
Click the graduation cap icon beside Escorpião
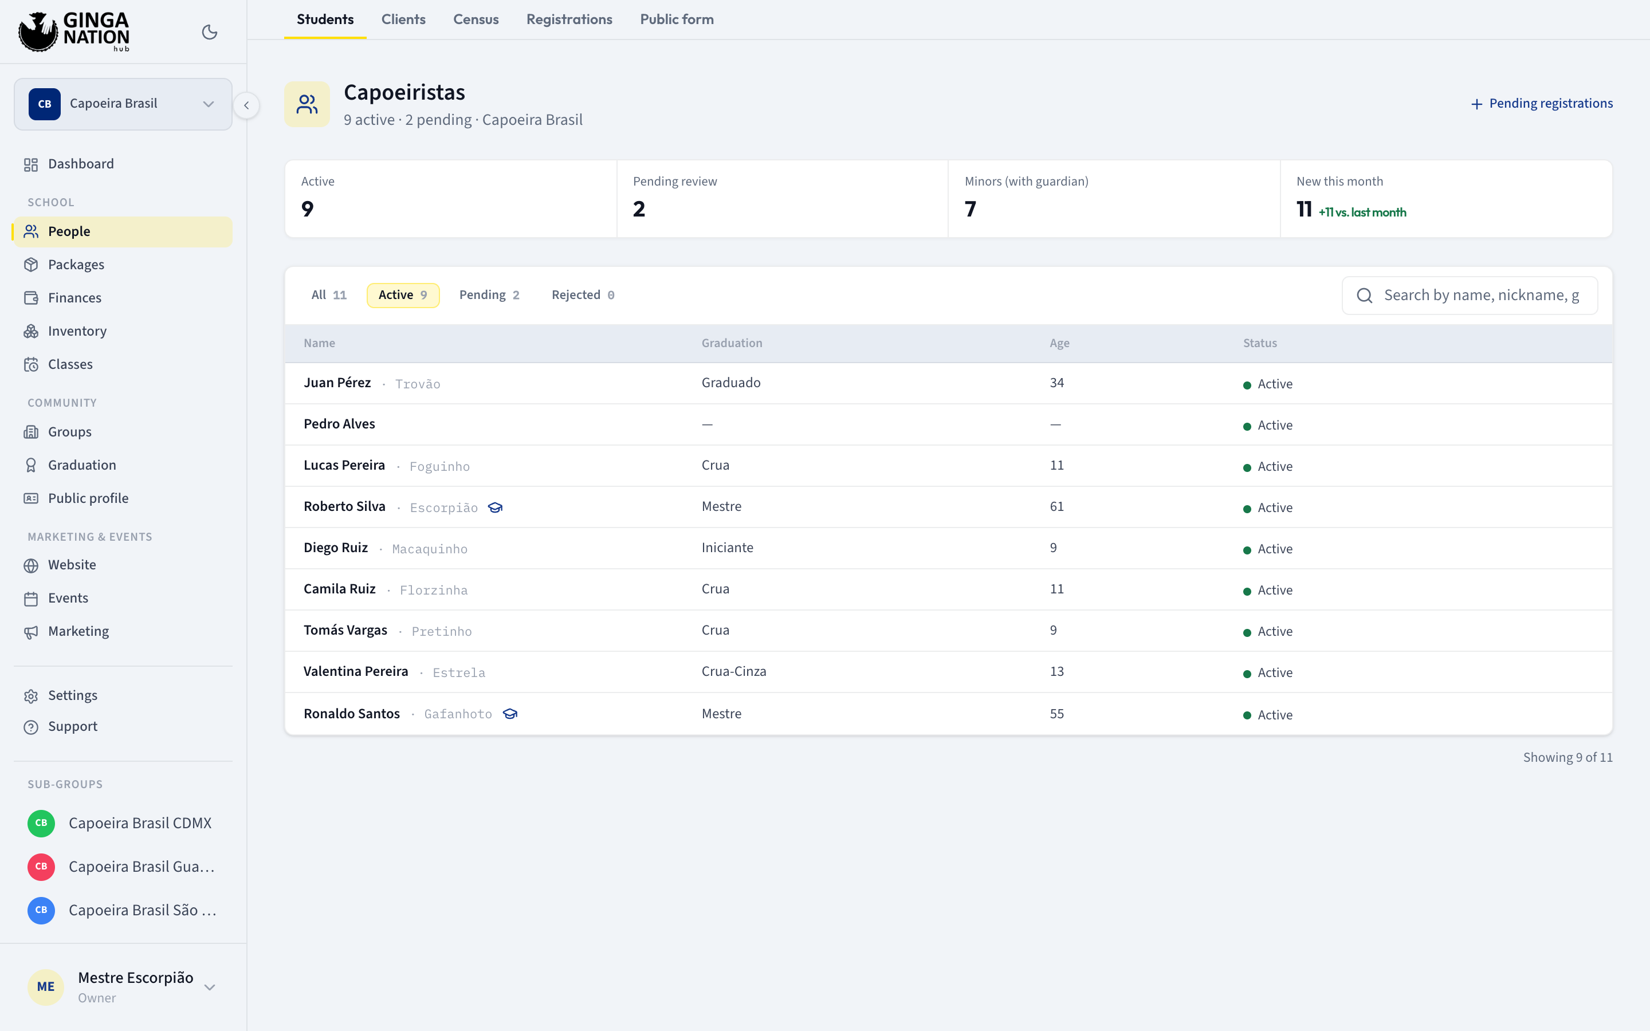[495, 507]
